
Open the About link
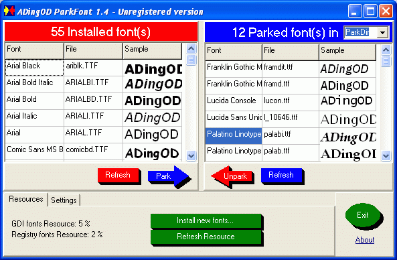365,240
